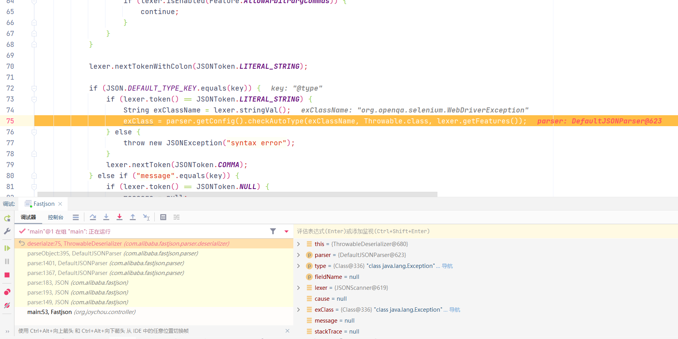Open the thread selector dropdown arrow
The height and width of the screenshot is (339, 678).
point(286,232)
